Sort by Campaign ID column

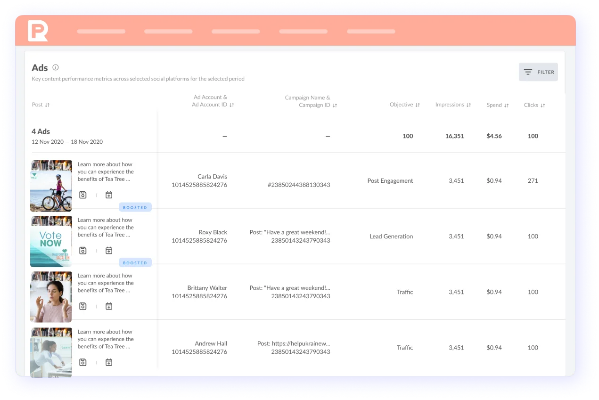[x=335, y=106]
